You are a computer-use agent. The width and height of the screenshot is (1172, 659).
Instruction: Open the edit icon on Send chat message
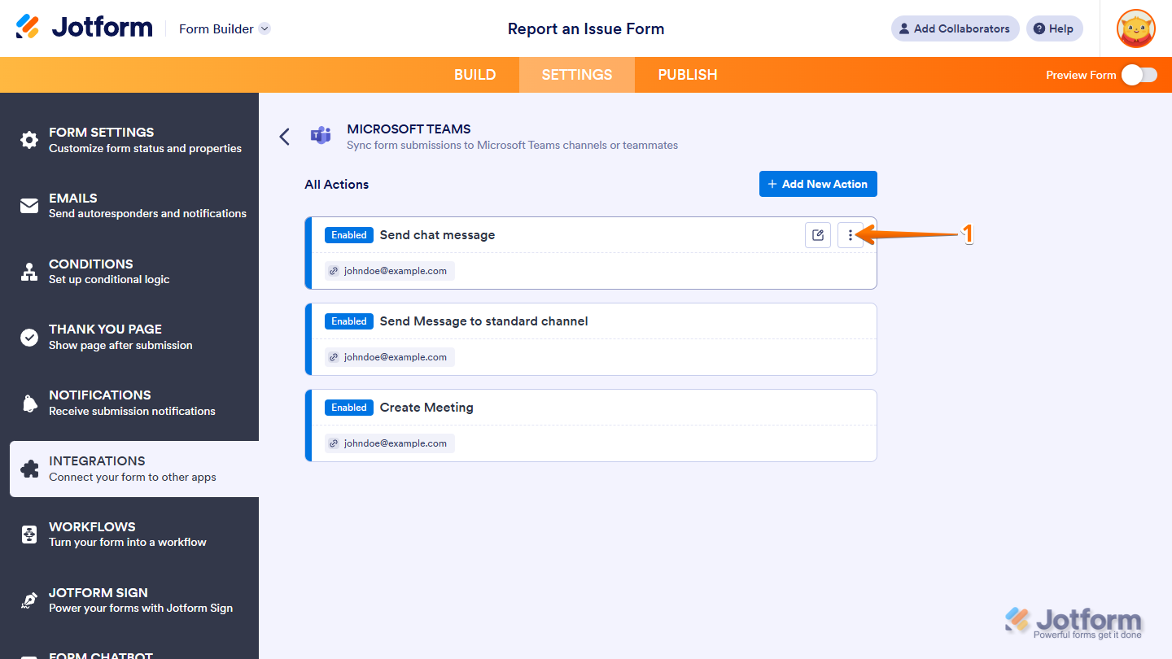(x=817, y=234)
